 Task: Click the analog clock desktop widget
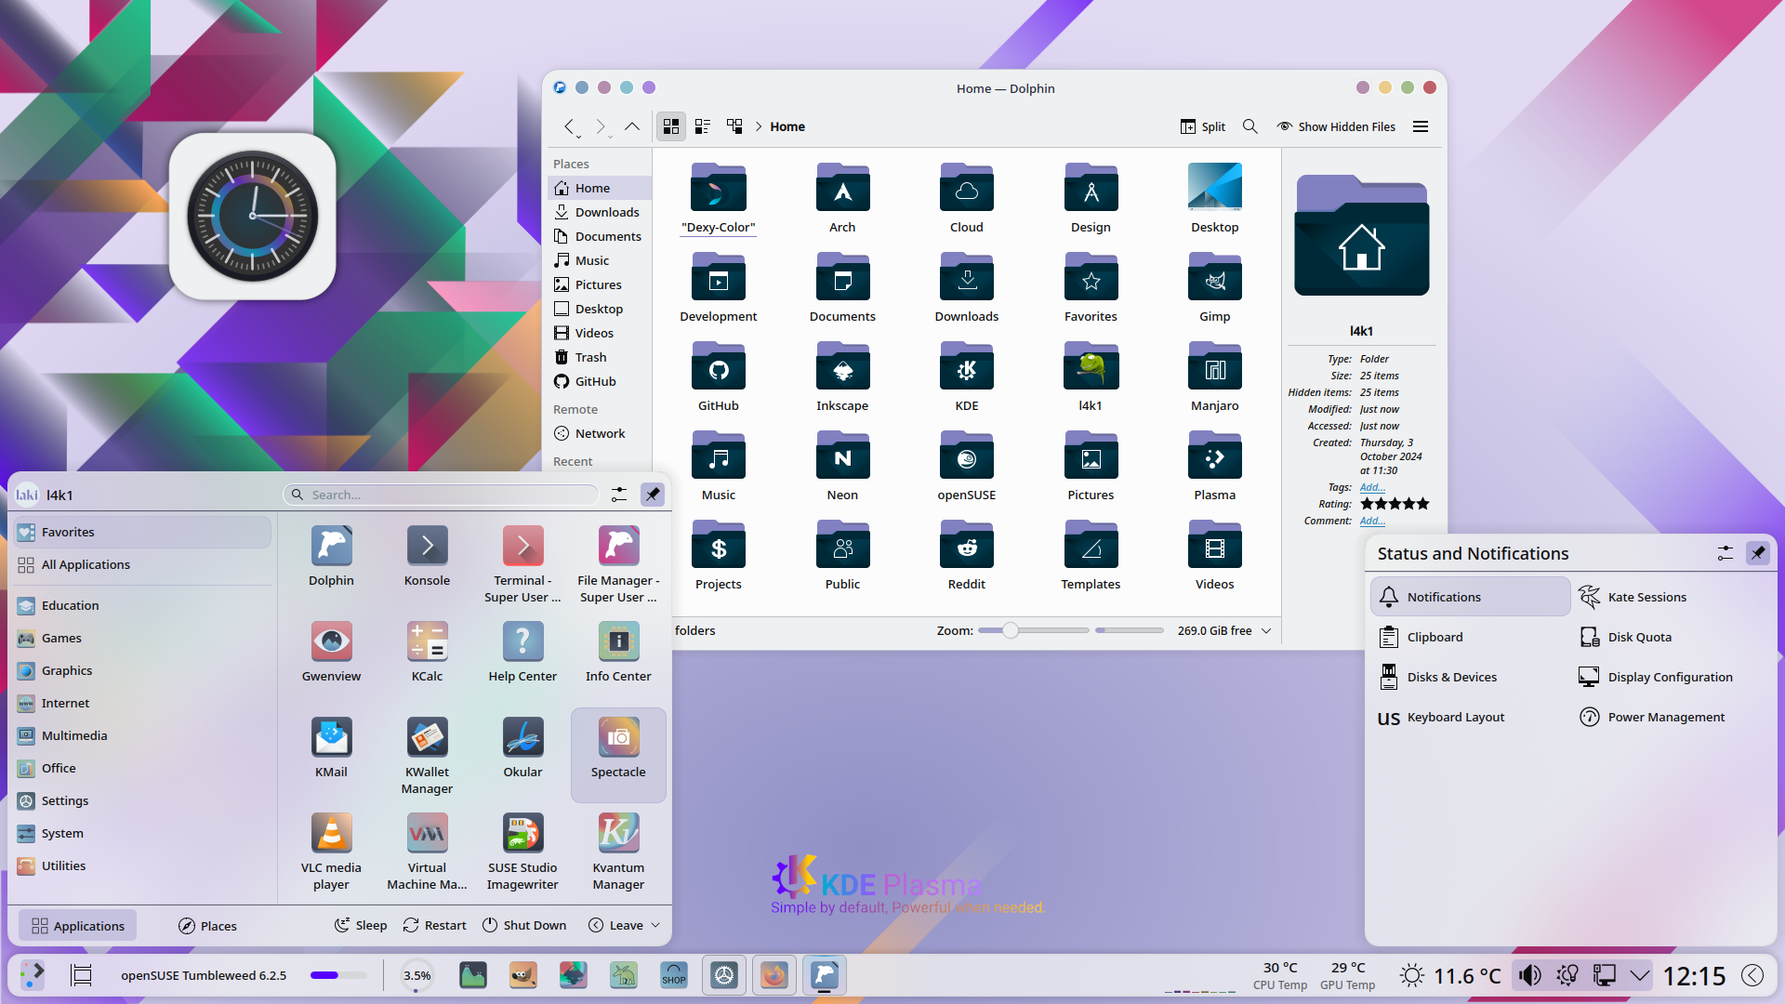tap(253, 216)
